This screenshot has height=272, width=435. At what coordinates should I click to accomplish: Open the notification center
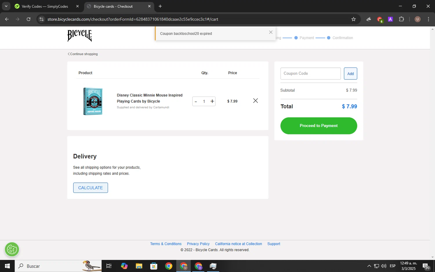[426, 266]
